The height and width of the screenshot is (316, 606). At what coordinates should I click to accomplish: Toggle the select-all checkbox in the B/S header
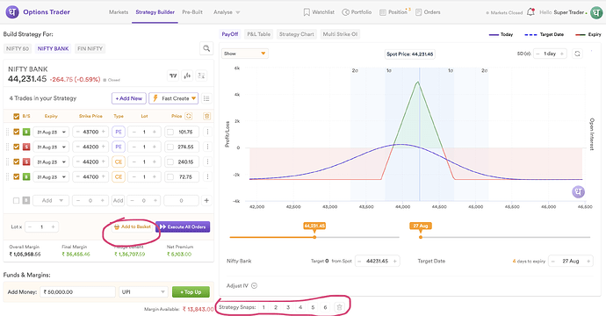tap(16, 116)
